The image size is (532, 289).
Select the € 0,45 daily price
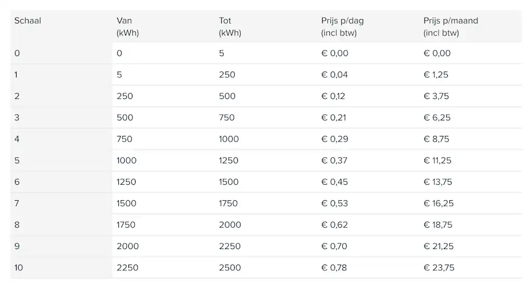click(335, 182)
